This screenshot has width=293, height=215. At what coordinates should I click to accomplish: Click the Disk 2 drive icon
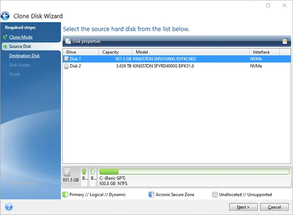(x=66, y=66)
